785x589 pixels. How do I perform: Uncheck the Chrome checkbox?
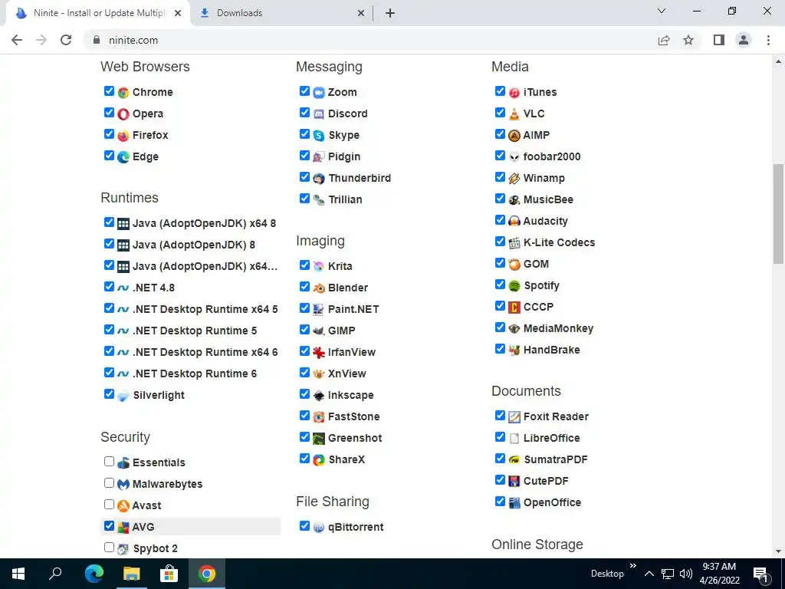click(x=109, y=91)
